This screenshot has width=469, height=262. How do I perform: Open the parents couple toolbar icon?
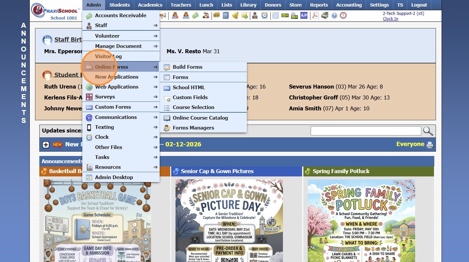206,15
